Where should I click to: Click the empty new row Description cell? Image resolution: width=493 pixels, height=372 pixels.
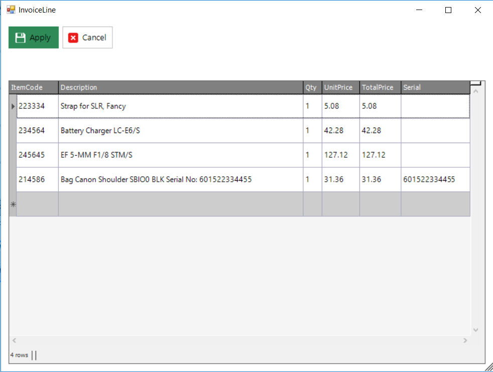(181, 204)
